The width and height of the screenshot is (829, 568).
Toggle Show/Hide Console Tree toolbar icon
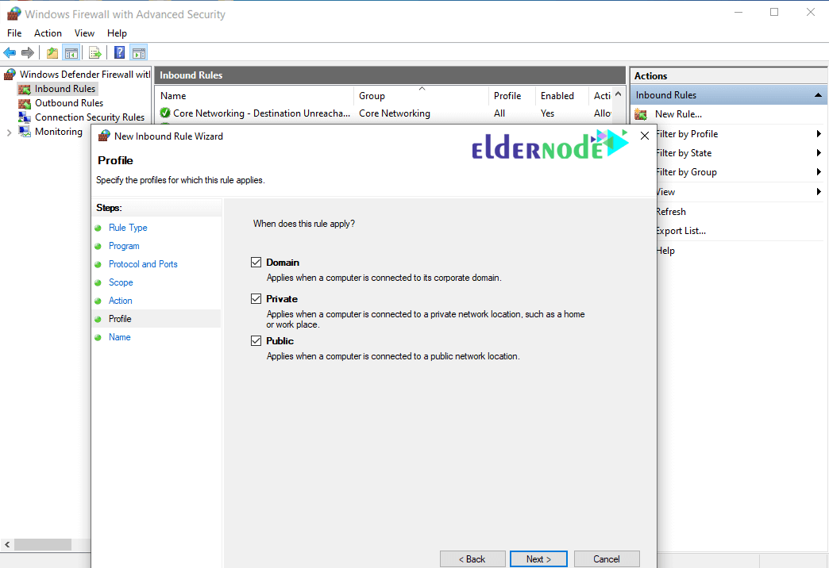coord(71,53)
